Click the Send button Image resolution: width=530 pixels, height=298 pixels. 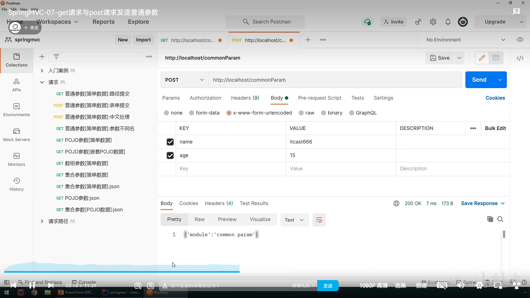click(479, 80)
